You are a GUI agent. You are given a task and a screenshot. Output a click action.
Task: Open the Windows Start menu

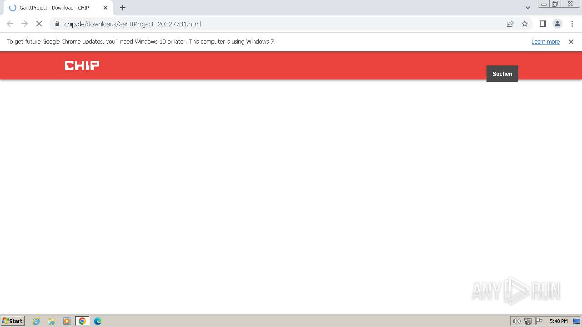(x=13, y=321)
